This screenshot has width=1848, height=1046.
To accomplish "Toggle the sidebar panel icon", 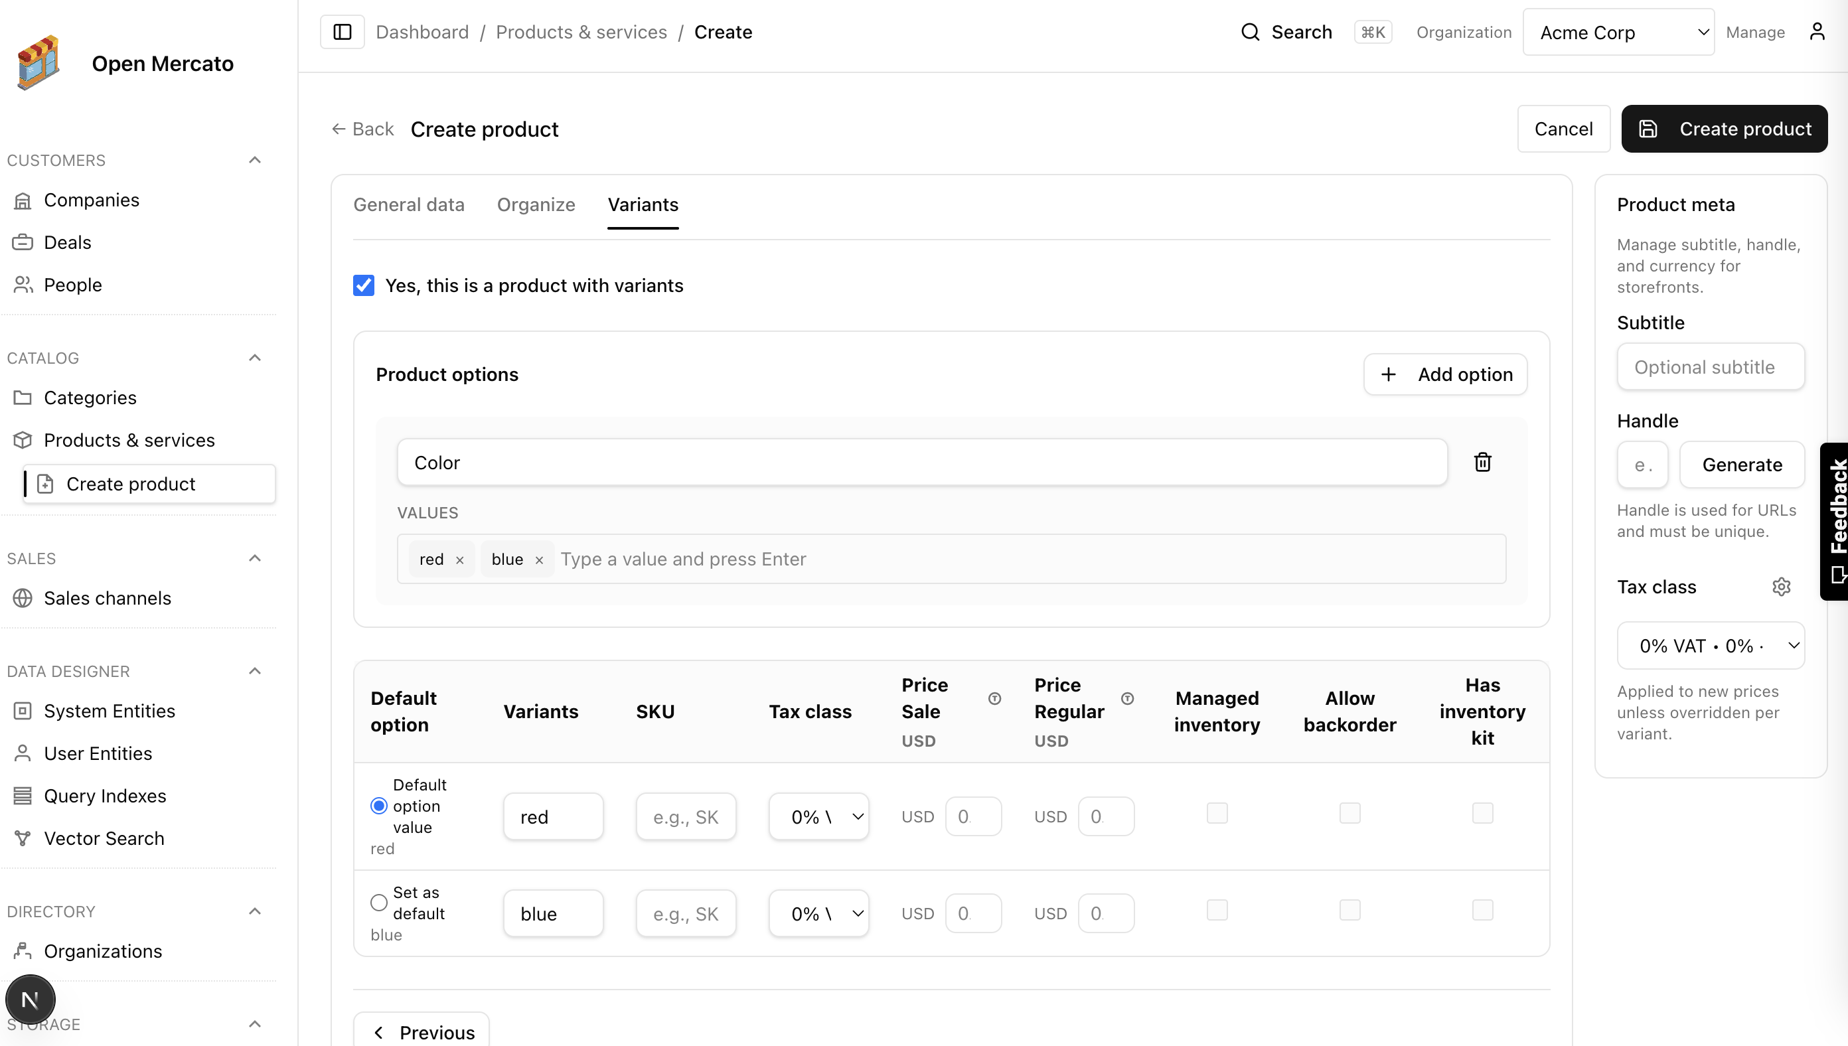I will [341, 32].
